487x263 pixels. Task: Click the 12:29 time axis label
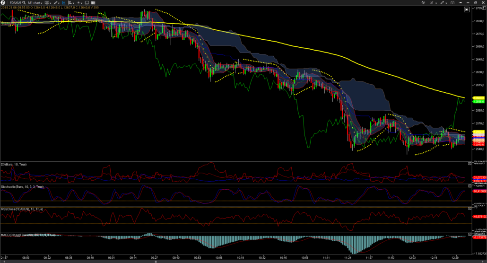[x=455, y=258]
